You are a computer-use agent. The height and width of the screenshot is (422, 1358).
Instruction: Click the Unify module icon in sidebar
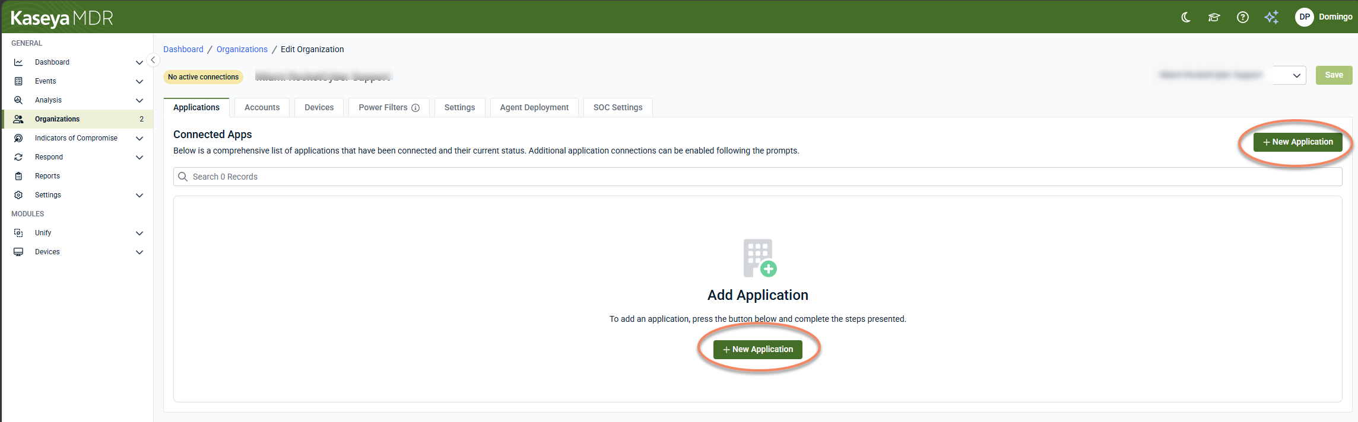tap(18, 233)
